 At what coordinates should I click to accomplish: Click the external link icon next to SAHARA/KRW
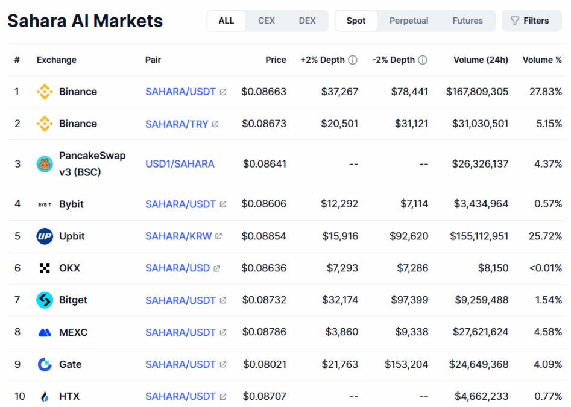[218, 236]
